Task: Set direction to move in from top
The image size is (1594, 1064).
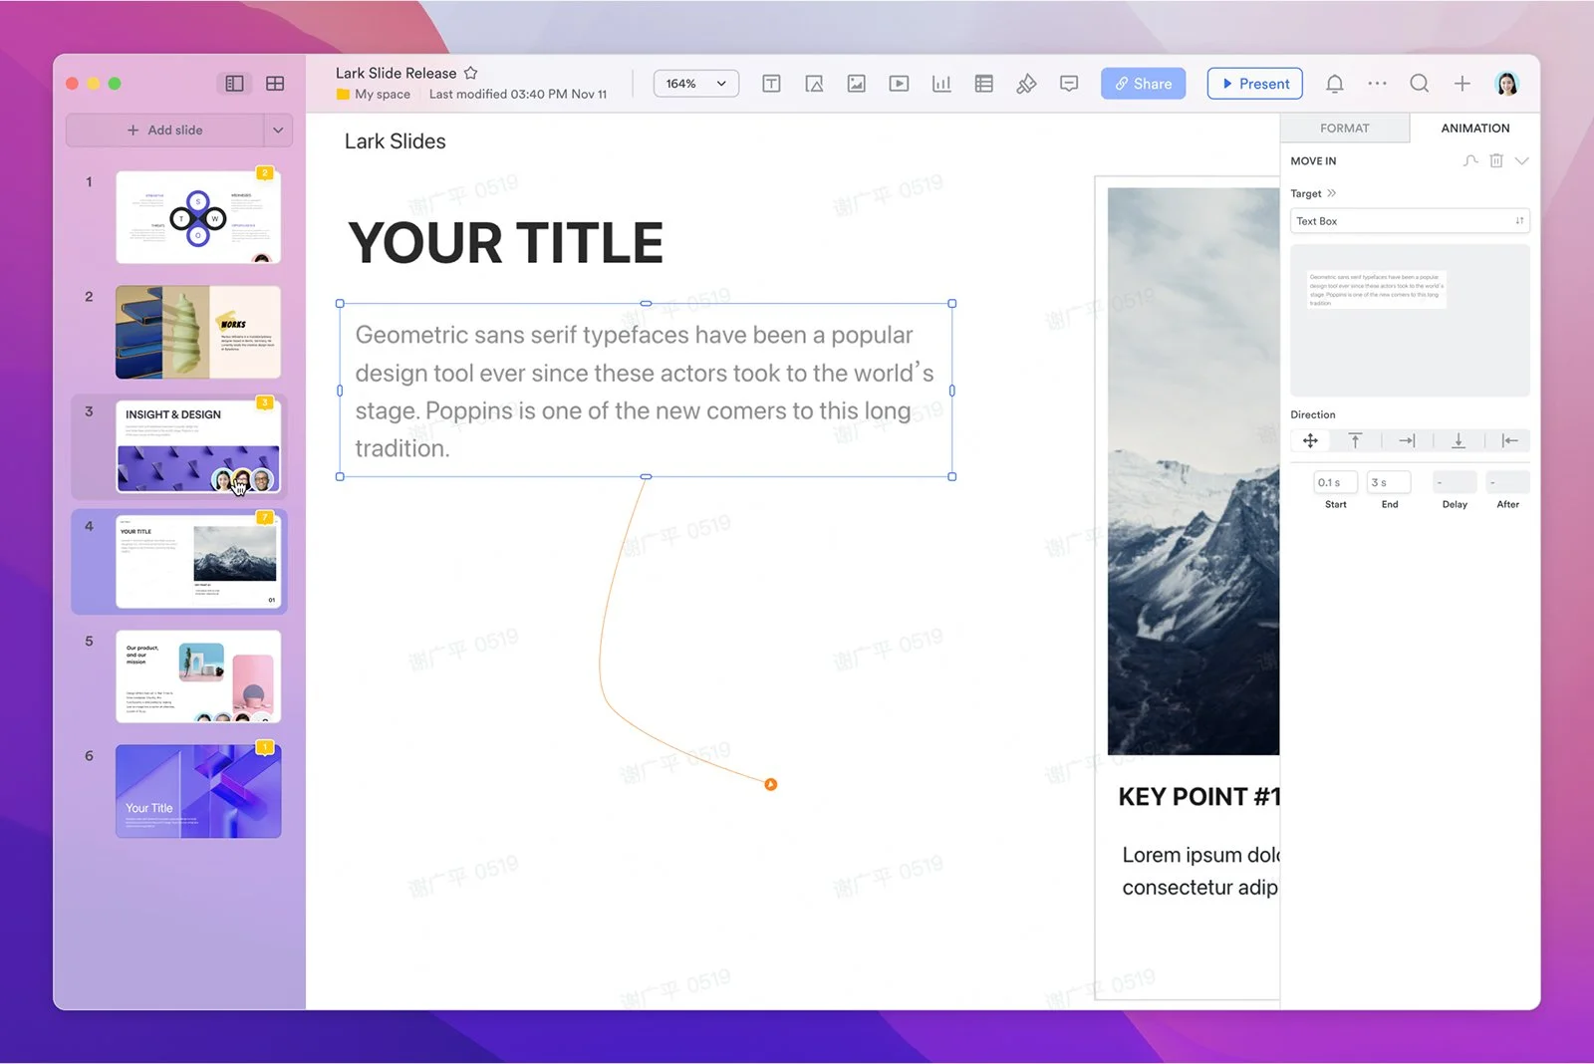Action: (x=1355, y=440)
